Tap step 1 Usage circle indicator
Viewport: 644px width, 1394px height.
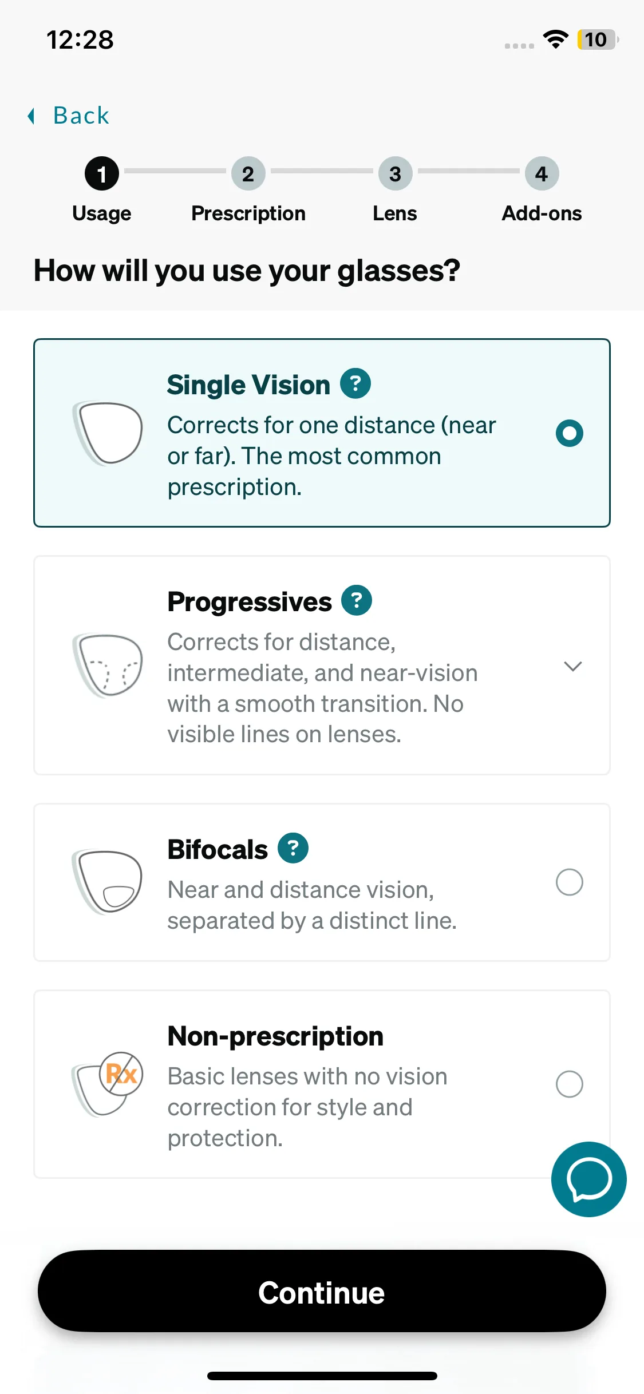tap(102, 174)
